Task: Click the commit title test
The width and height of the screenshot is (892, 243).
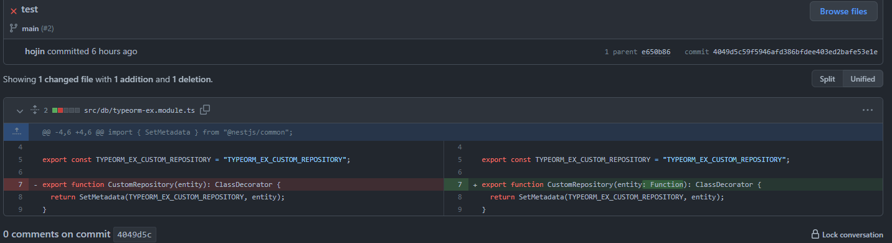Action: coord(29,9)
